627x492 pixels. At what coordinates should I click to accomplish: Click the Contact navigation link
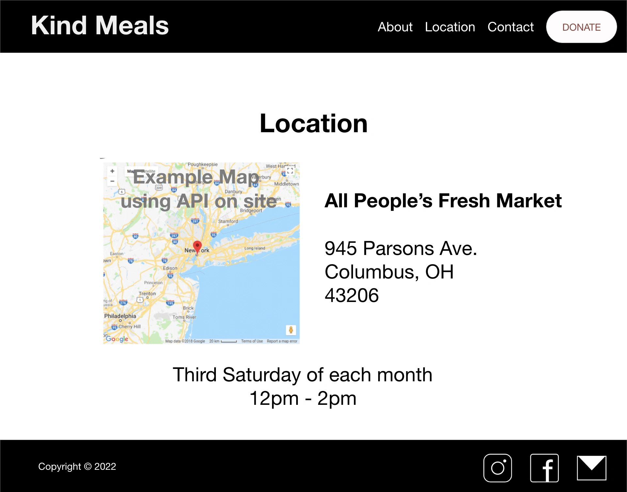pyautogui.click(x=510, y=26)
